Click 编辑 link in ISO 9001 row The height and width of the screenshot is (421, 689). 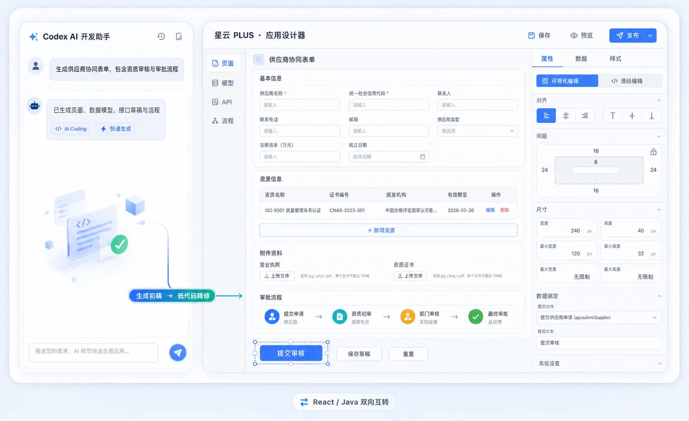pyautogui.click(x=490, y=210)
